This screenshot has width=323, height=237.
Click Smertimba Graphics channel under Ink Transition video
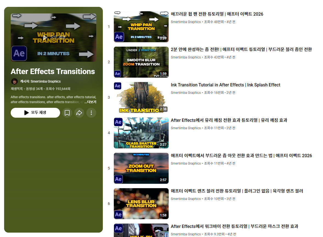186,93
